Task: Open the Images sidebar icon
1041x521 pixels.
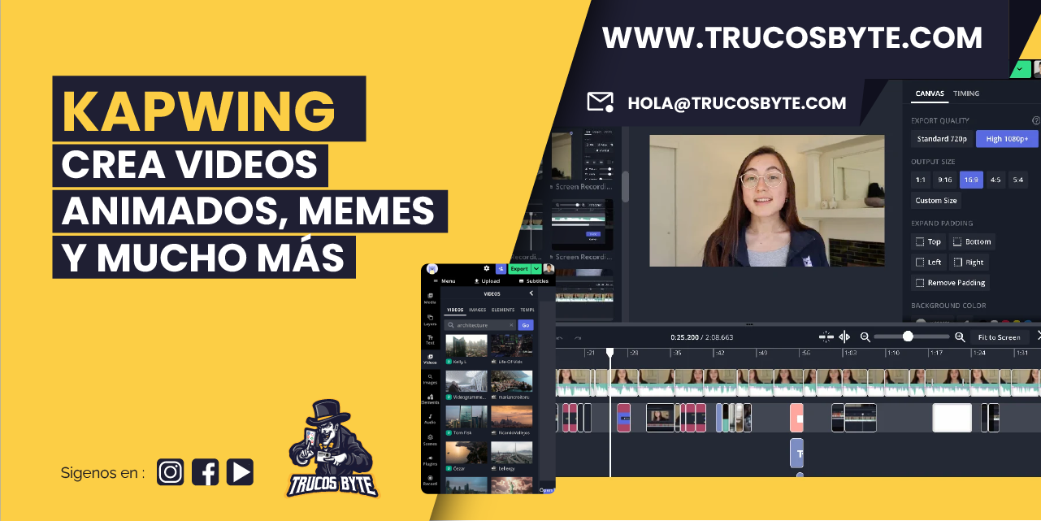Action: point(430,379)
